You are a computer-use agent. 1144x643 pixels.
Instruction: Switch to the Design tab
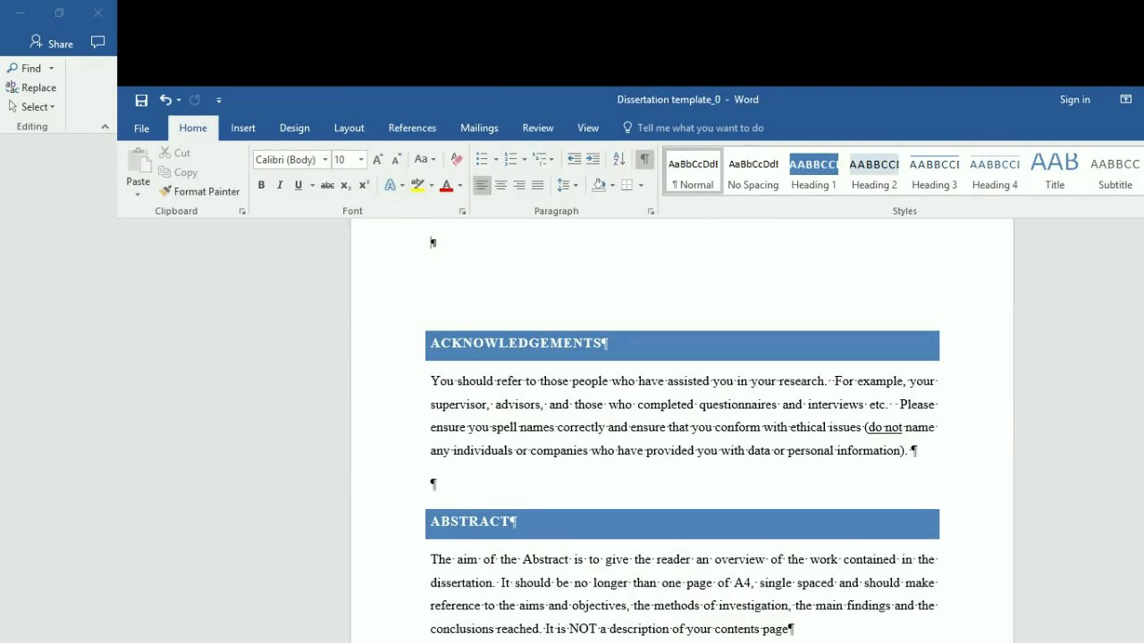pos(294,128)
